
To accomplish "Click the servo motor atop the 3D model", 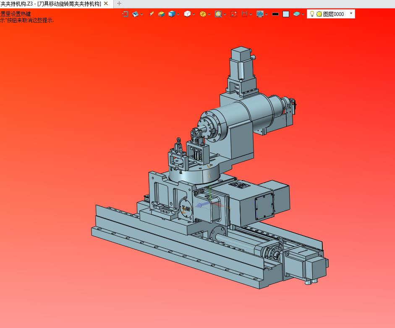I will 241,63.
